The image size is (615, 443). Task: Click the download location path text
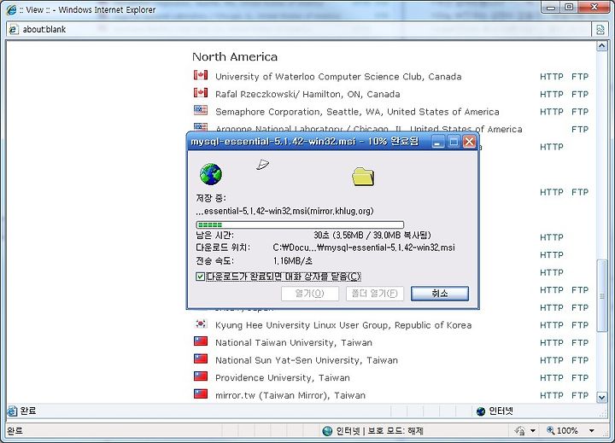364,248
